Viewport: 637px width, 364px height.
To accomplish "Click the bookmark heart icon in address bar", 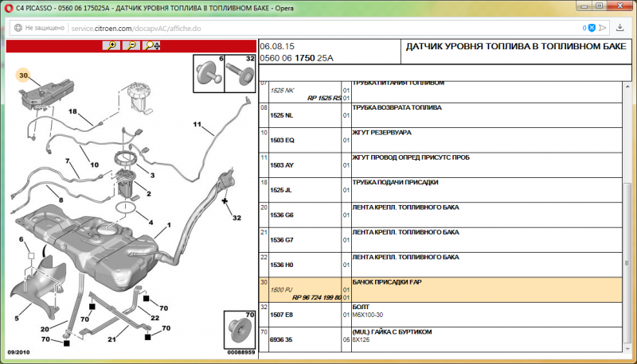I will [601, 27].
